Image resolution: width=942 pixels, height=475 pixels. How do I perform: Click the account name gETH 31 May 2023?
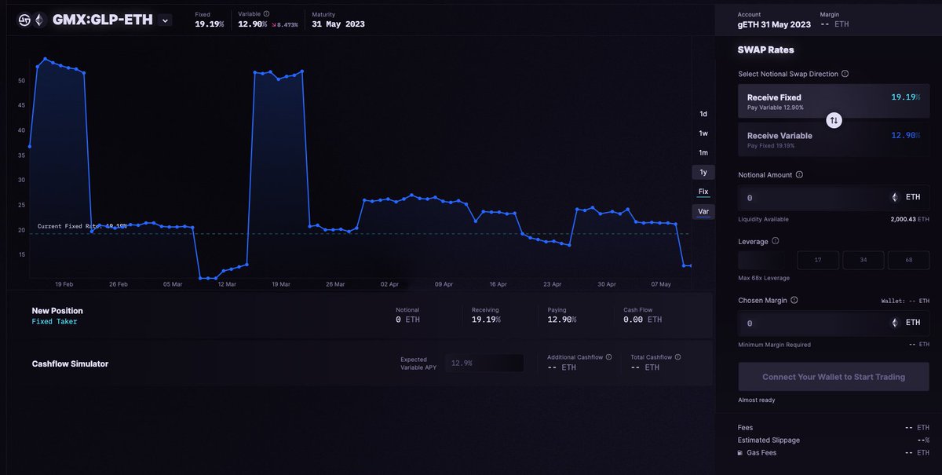pos(774,24)
